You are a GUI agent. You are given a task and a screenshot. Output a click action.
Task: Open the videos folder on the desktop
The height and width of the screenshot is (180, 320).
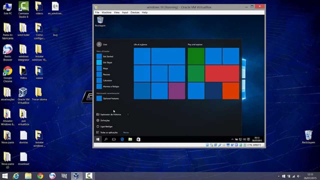pos(39,8)
